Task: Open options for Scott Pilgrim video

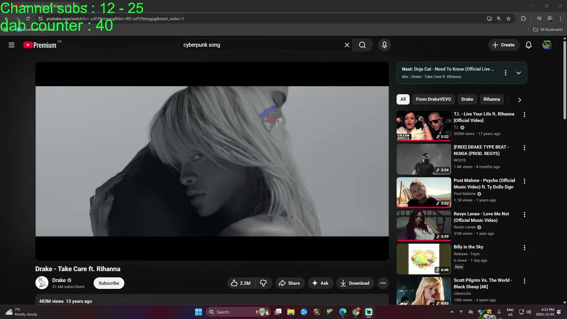Action: point(524,281)
